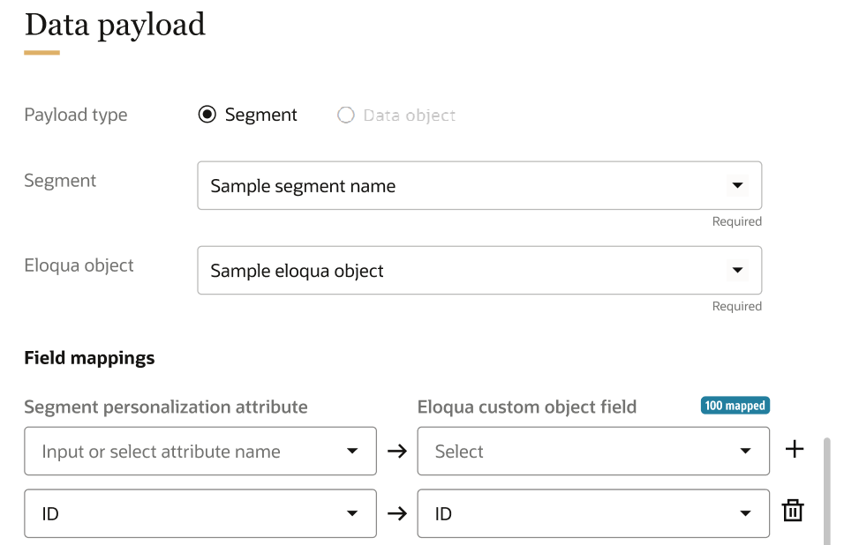Viewport: 844px width, 545px height.
Task: Expand the Eloqua object dropdown arrow
Action: (736, 271)
